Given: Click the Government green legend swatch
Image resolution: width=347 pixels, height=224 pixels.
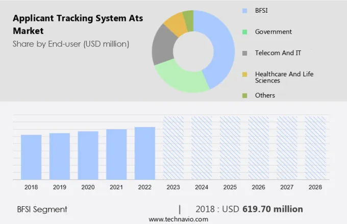Looking at the screenshot, I should point(244,32).
